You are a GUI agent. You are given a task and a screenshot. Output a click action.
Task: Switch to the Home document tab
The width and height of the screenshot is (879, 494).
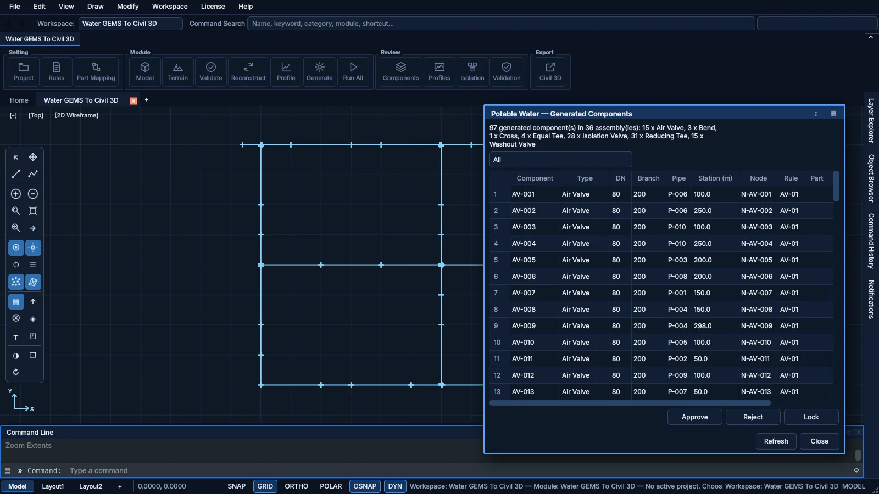[x=19, y=100]
